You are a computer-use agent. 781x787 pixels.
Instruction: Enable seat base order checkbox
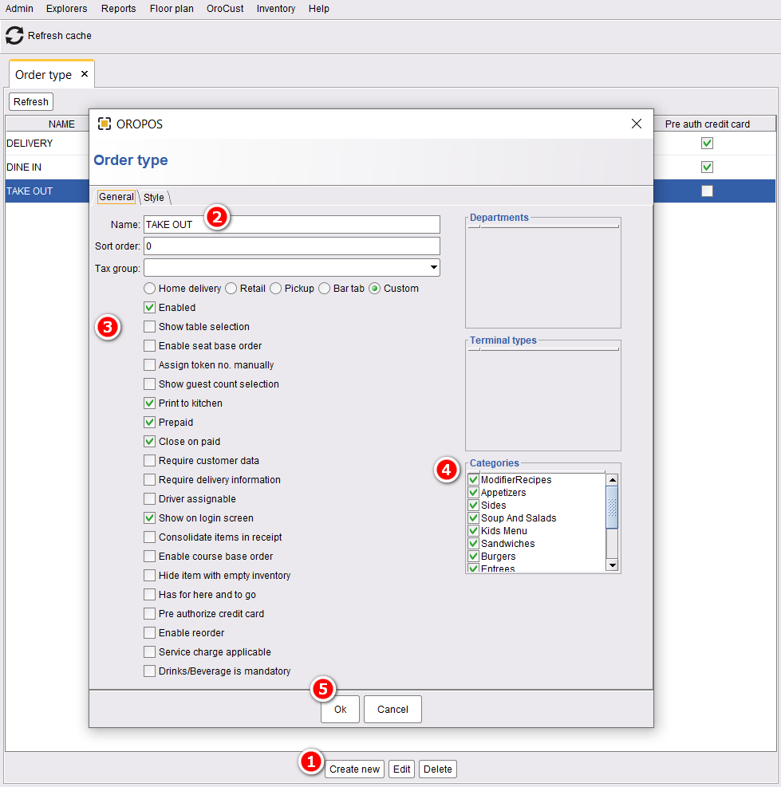pos(149,346)
